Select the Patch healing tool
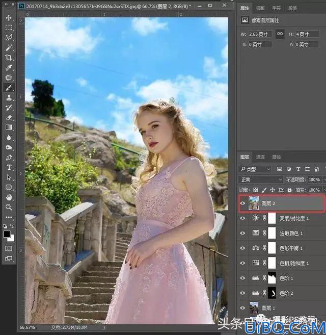The width and height of the screenshot is (326, 335). coord(9,78)
